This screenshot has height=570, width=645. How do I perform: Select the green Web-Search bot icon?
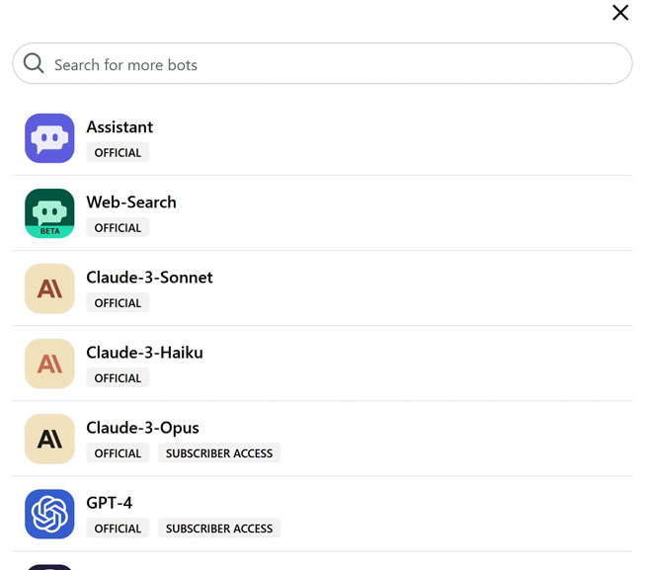49,213
